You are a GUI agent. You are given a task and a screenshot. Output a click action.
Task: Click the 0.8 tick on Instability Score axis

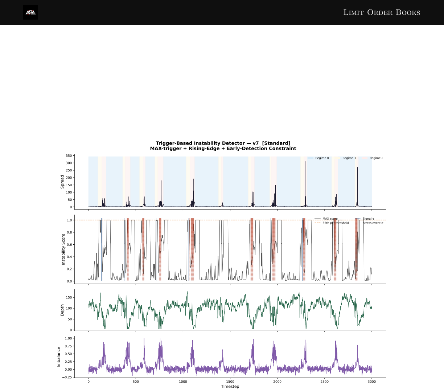pos(69,232)
